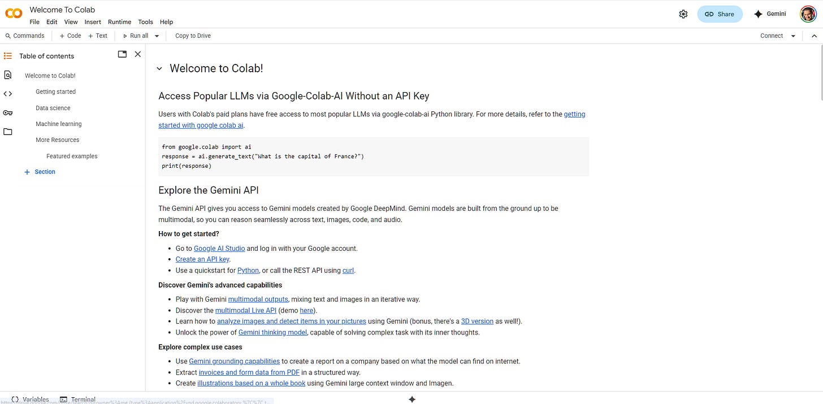This screenshot has width=823, height=404.
Task: Open the Commands search palette
Action: click(x=25, y=35)
